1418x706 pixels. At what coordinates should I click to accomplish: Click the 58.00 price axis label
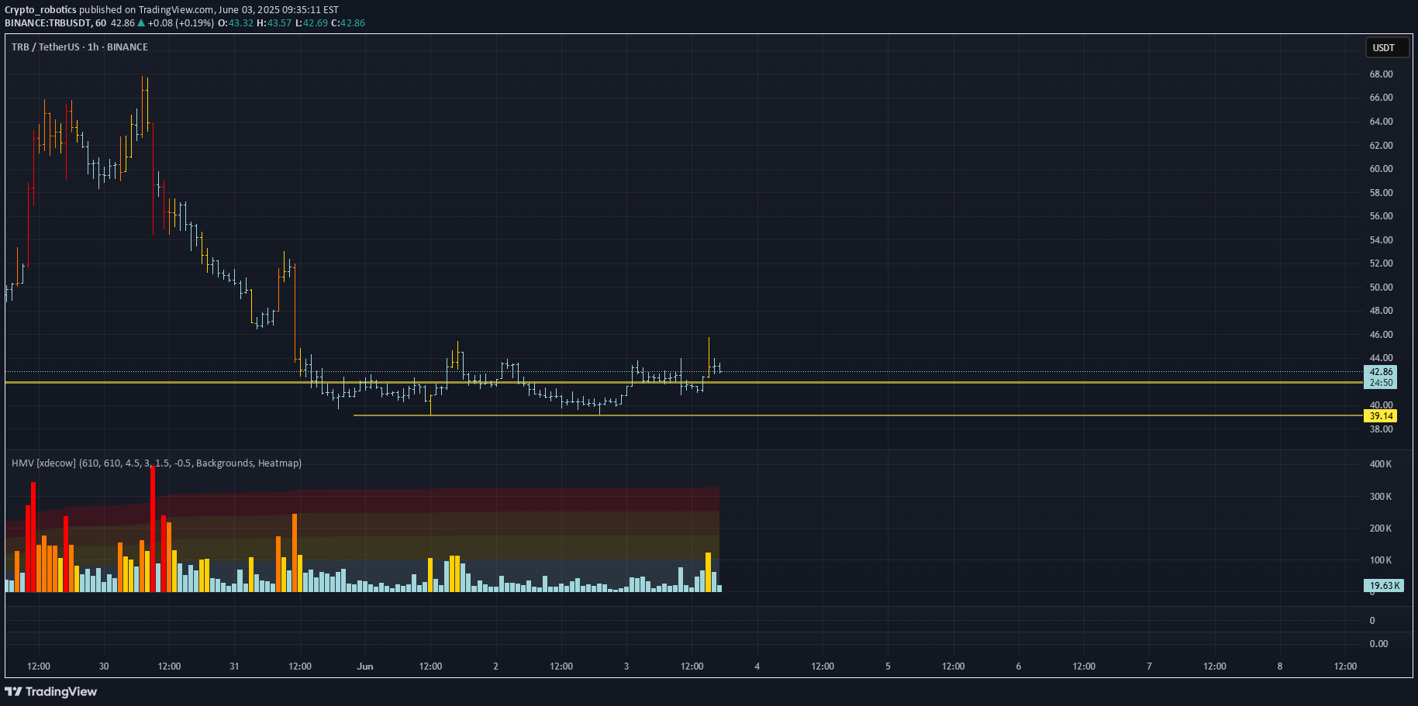pos(1381,193)
